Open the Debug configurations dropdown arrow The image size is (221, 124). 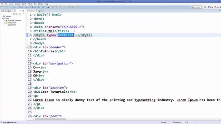[x=41, y=7]
